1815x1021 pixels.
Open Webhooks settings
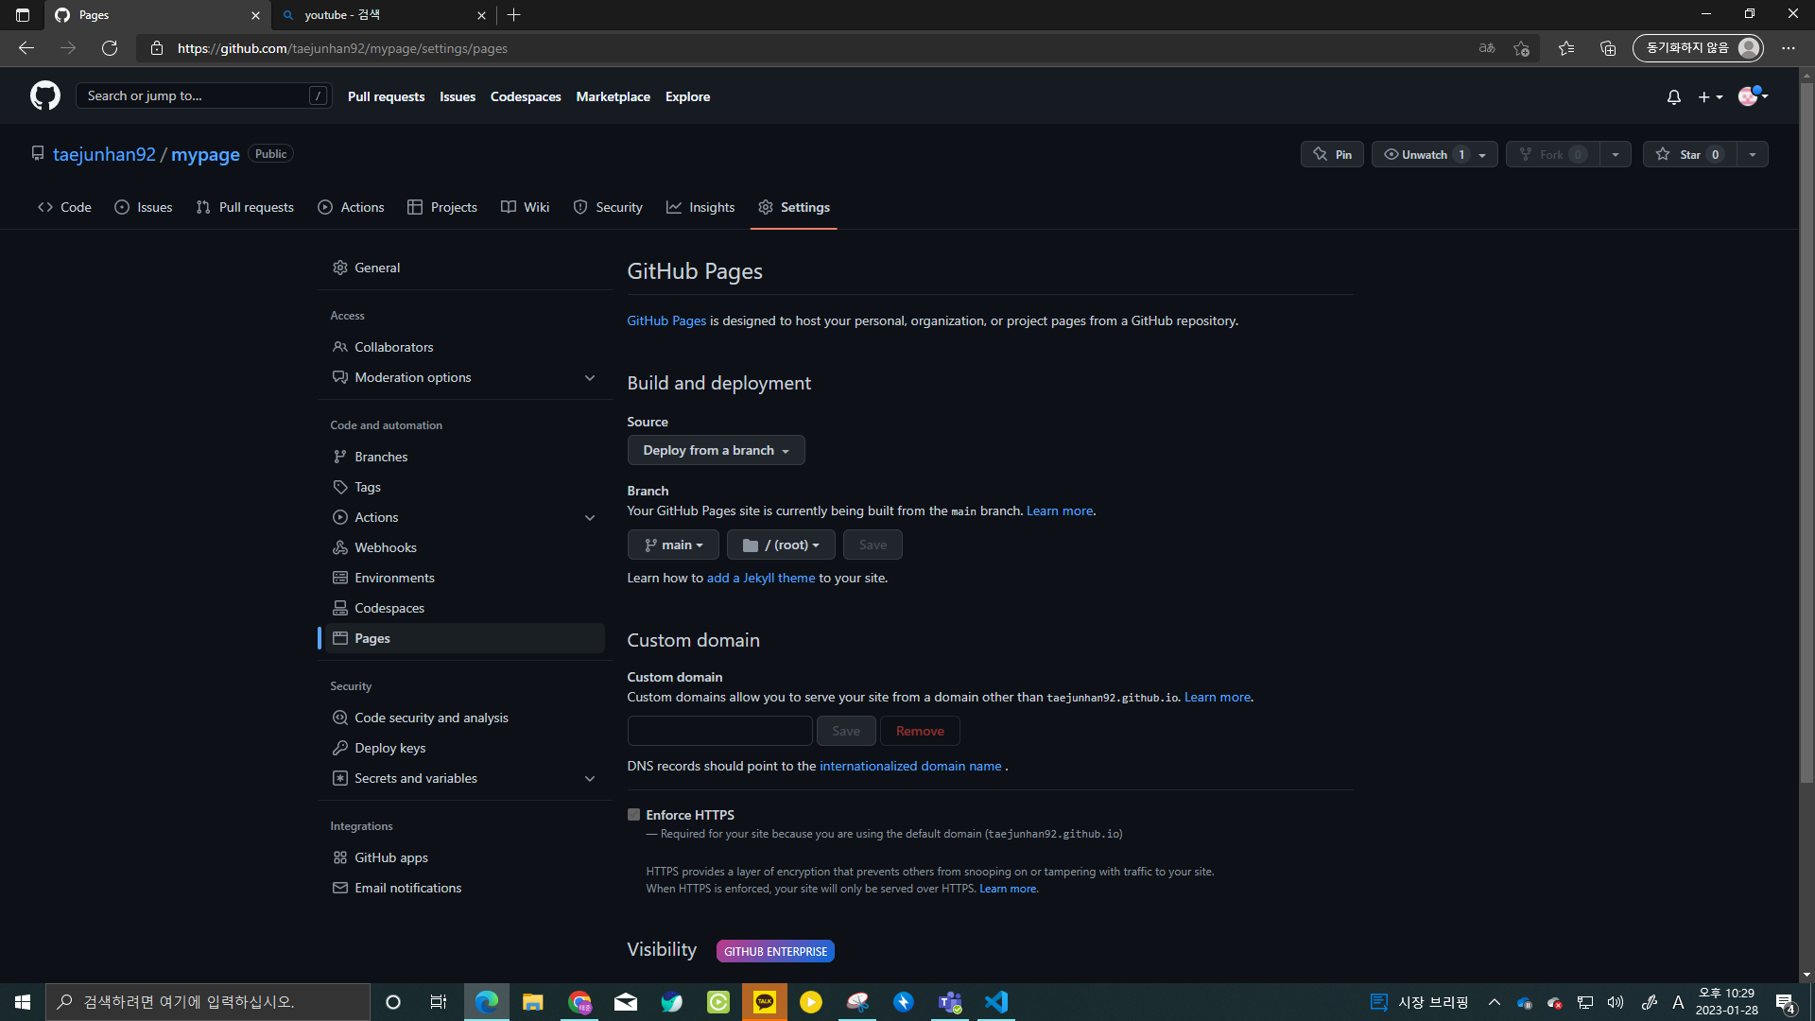coord(465,547)
